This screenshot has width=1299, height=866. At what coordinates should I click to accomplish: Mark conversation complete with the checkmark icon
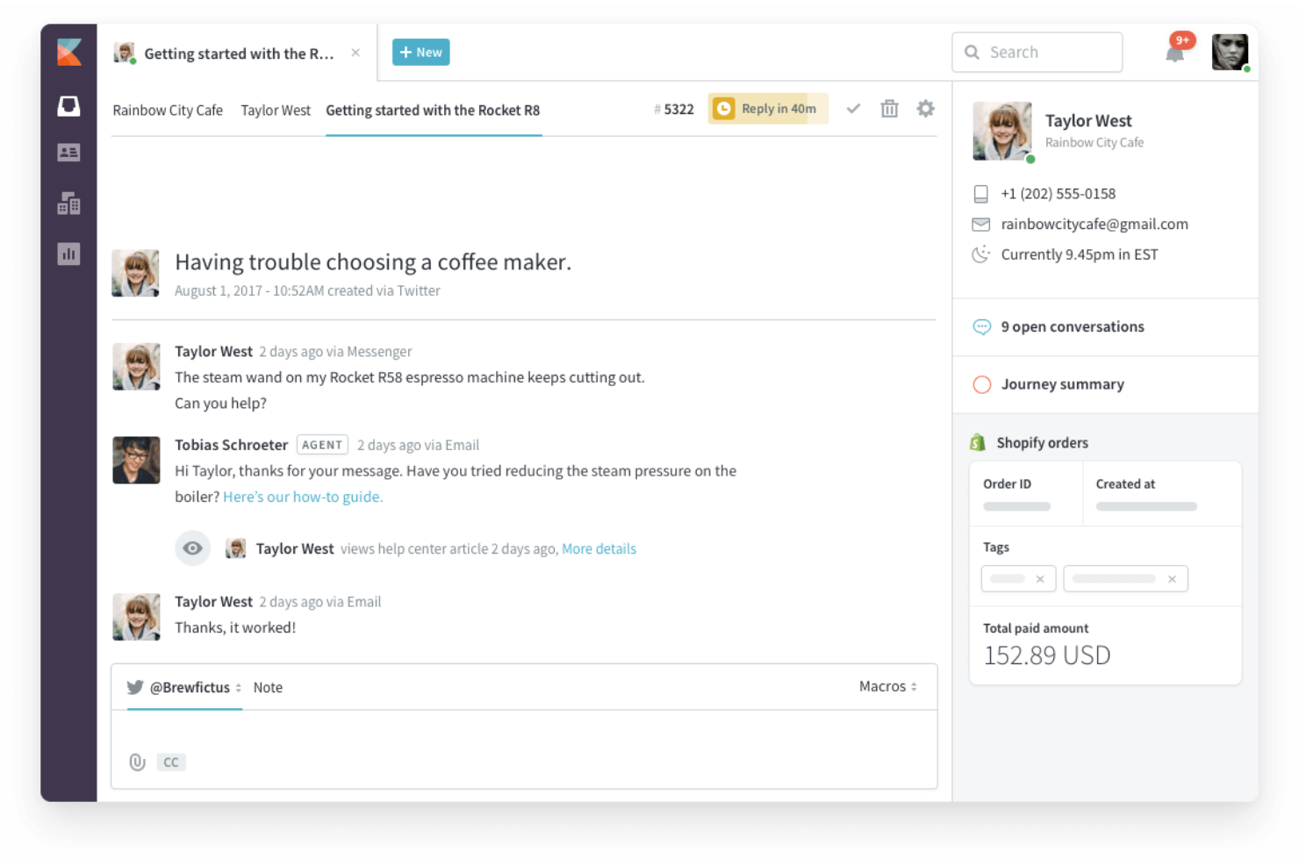[853, 109]
